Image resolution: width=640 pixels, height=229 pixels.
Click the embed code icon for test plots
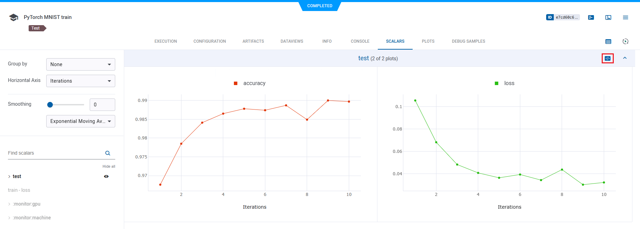(608, 59)
